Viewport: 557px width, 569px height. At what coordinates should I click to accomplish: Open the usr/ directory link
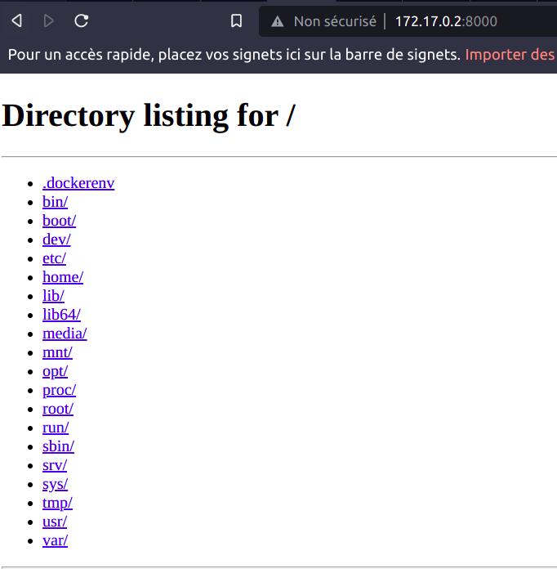(55, 522)
